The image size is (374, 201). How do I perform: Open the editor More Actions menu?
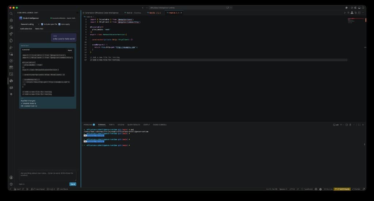tap(363, 13)
